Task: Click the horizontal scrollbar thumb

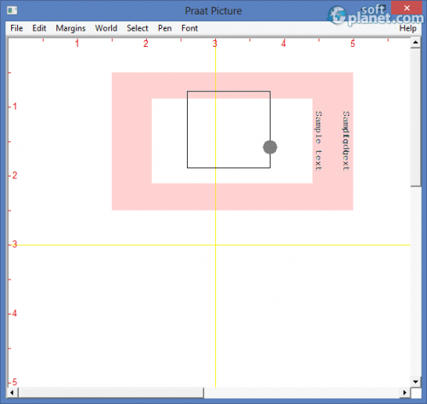Action: 111,393
